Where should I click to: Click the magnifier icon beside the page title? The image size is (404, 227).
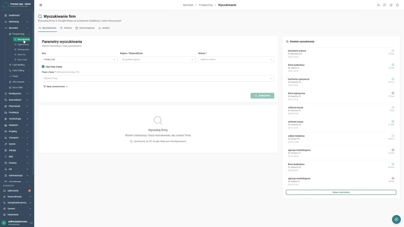point(40,17)
